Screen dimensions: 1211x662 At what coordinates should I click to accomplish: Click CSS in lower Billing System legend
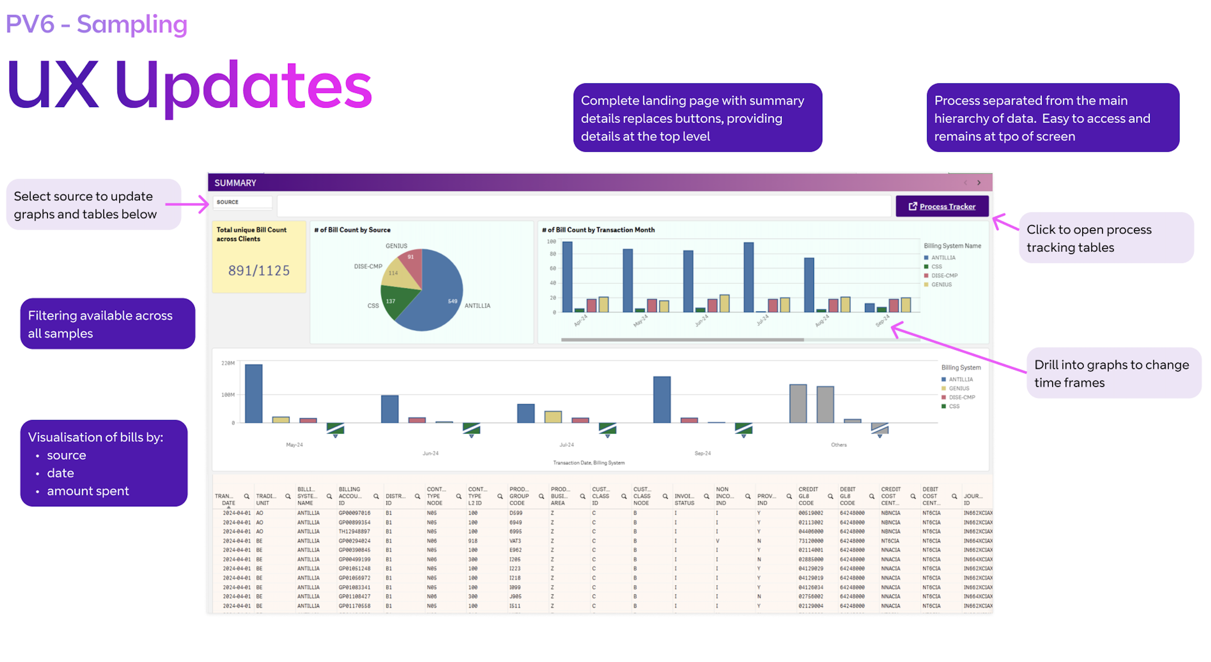pyautogui.click(x=950, y=406)
